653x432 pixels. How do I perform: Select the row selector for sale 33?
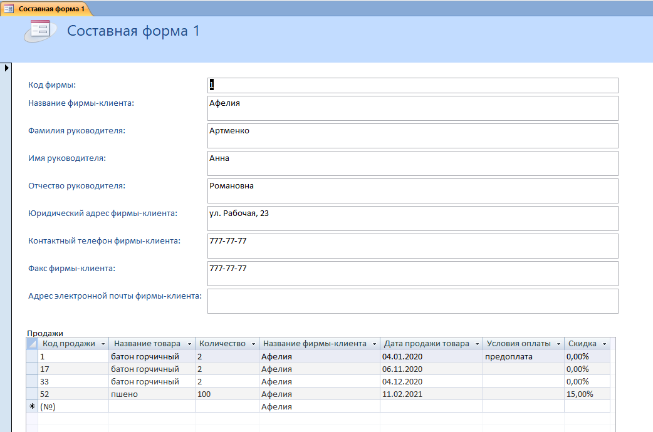point(32,381)
